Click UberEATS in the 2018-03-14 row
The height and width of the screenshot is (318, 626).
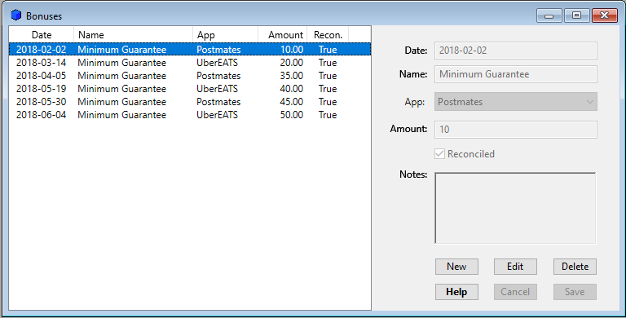[217, 63]
